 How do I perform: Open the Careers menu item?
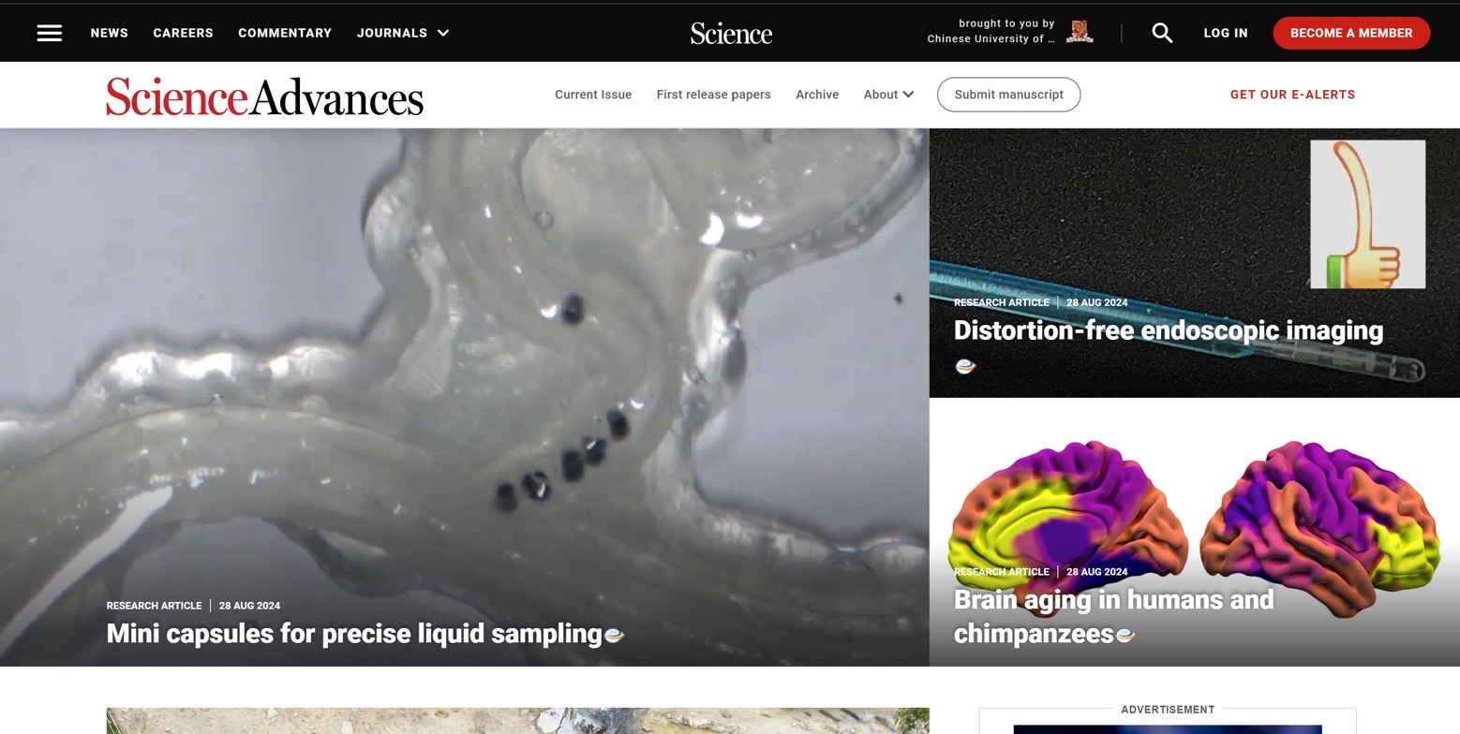pos(183,33)
